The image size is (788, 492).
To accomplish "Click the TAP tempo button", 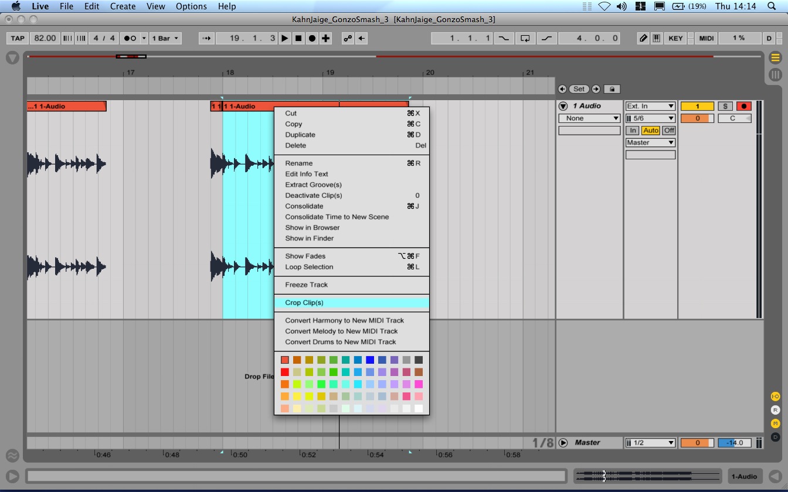I will 18,38.
